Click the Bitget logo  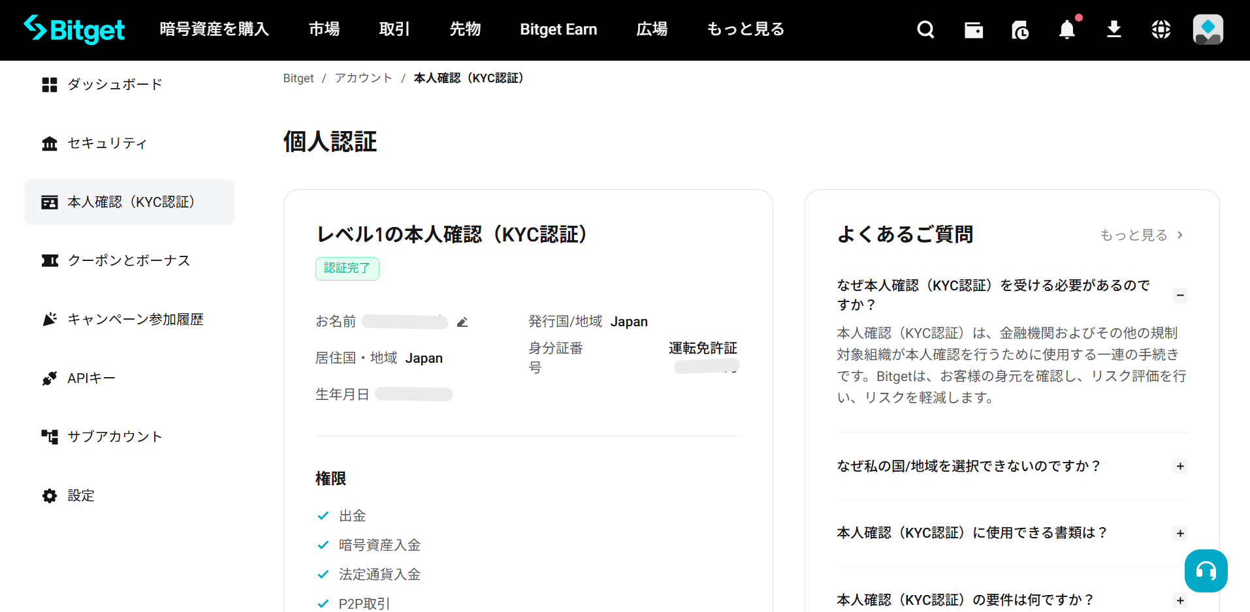point(73,29)
